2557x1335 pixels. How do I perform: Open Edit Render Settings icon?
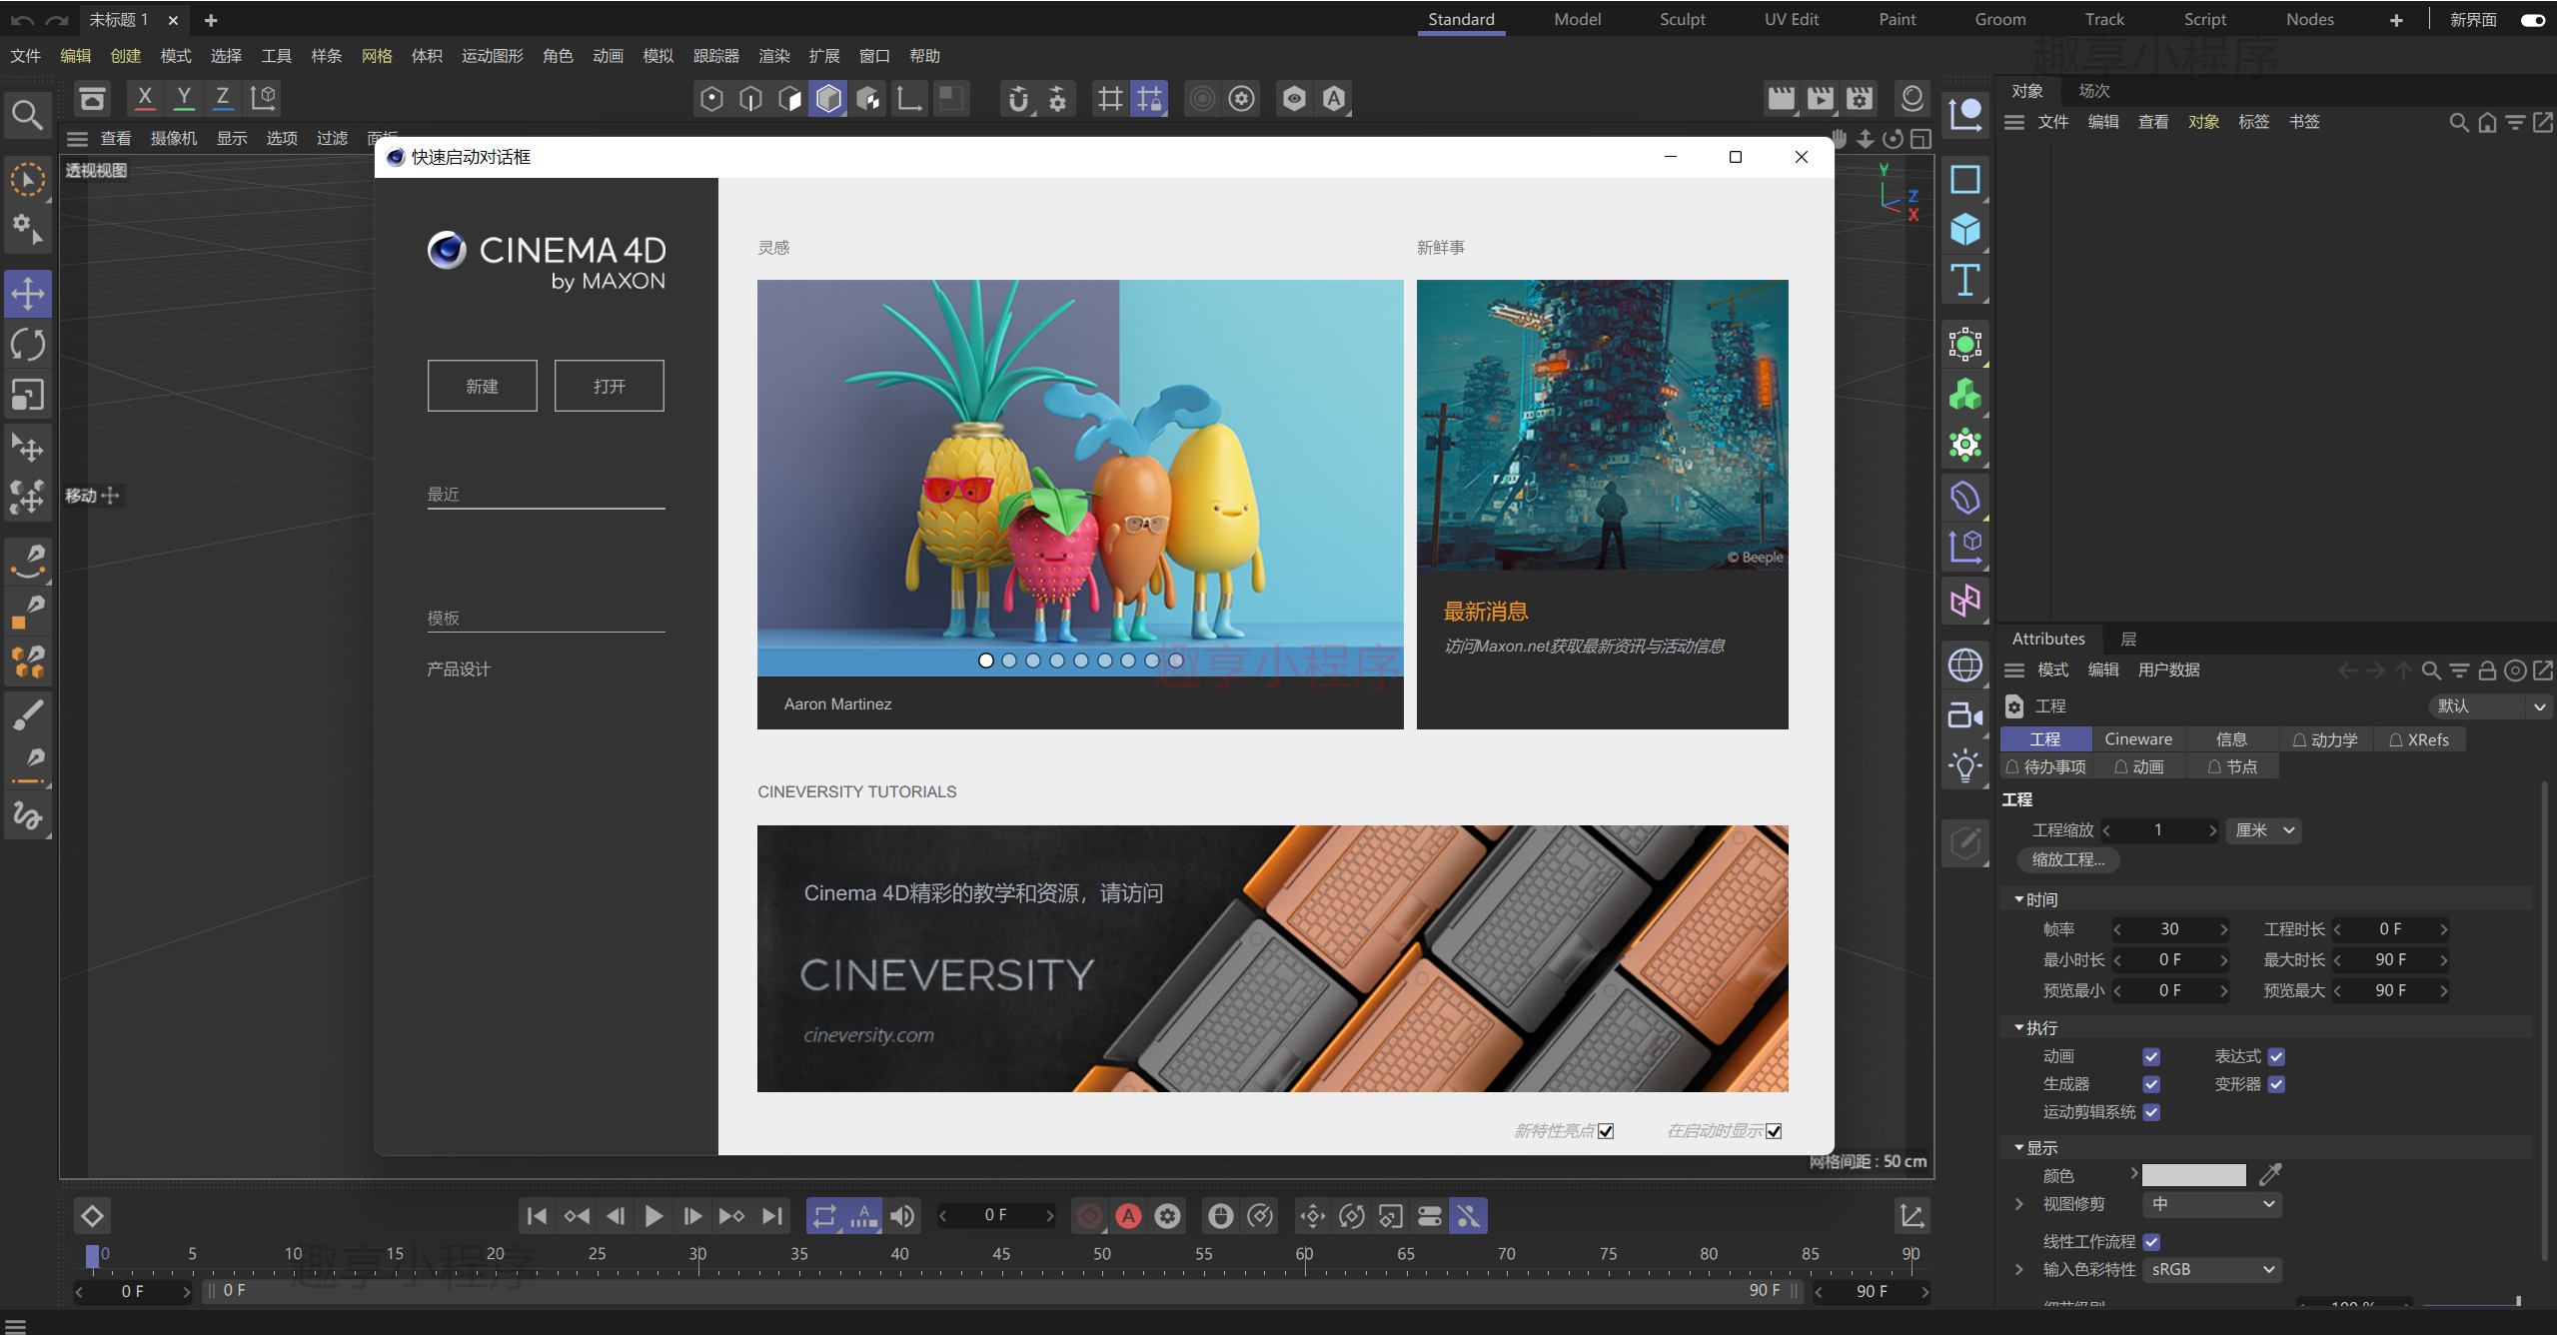coord(1860,98)
